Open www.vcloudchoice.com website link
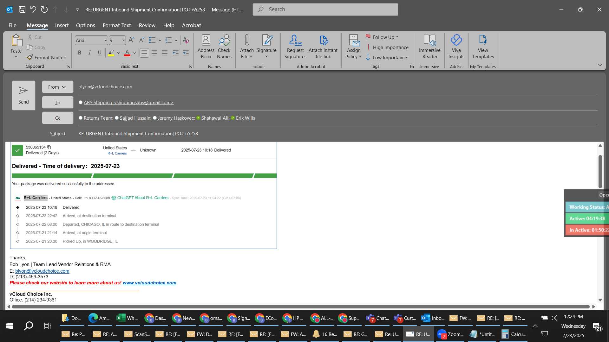The height and width of the screenshot is (342, 609). (x=149, y=283)
